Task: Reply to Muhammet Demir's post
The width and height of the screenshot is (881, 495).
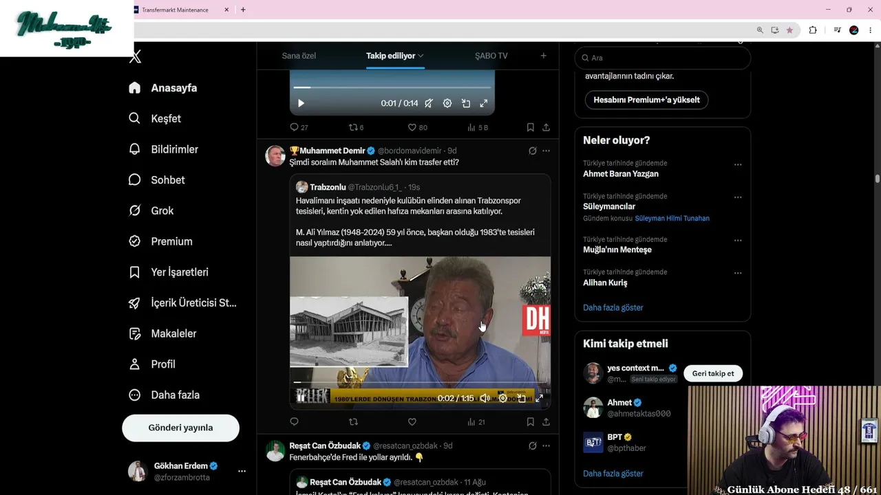Action: coord(294,421)
